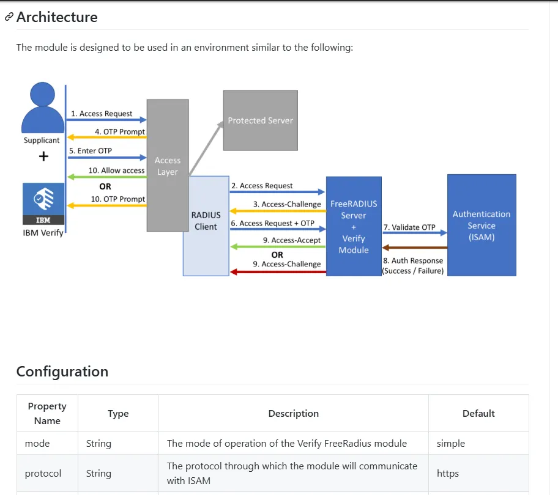Click the IBM Verify app logo

pos(43,204)
